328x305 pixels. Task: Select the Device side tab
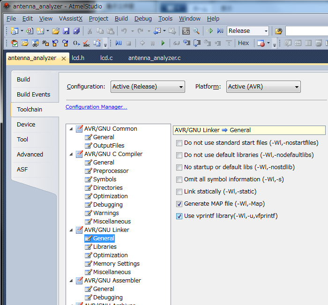tap(26, 125)
